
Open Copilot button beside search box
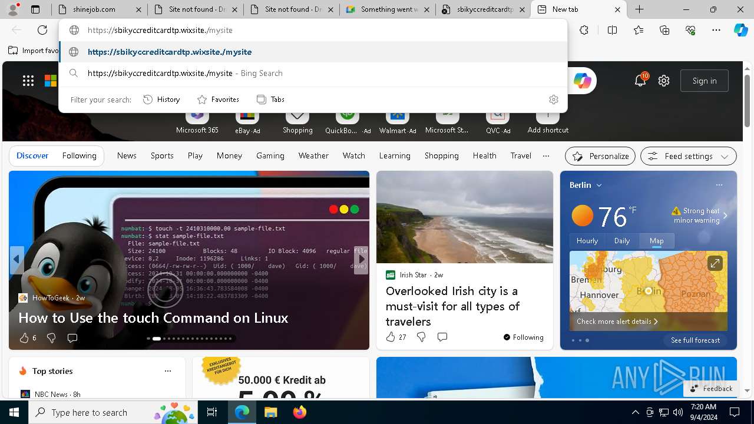coord(582,81)
